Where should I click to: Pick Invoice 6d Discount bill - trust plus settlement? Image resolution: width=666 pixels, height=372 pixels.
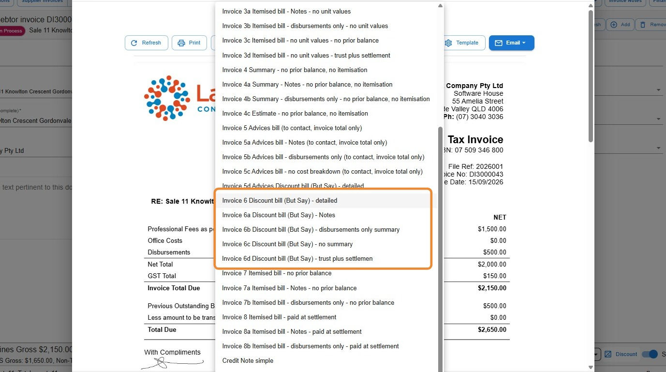(x=327, y=258)
